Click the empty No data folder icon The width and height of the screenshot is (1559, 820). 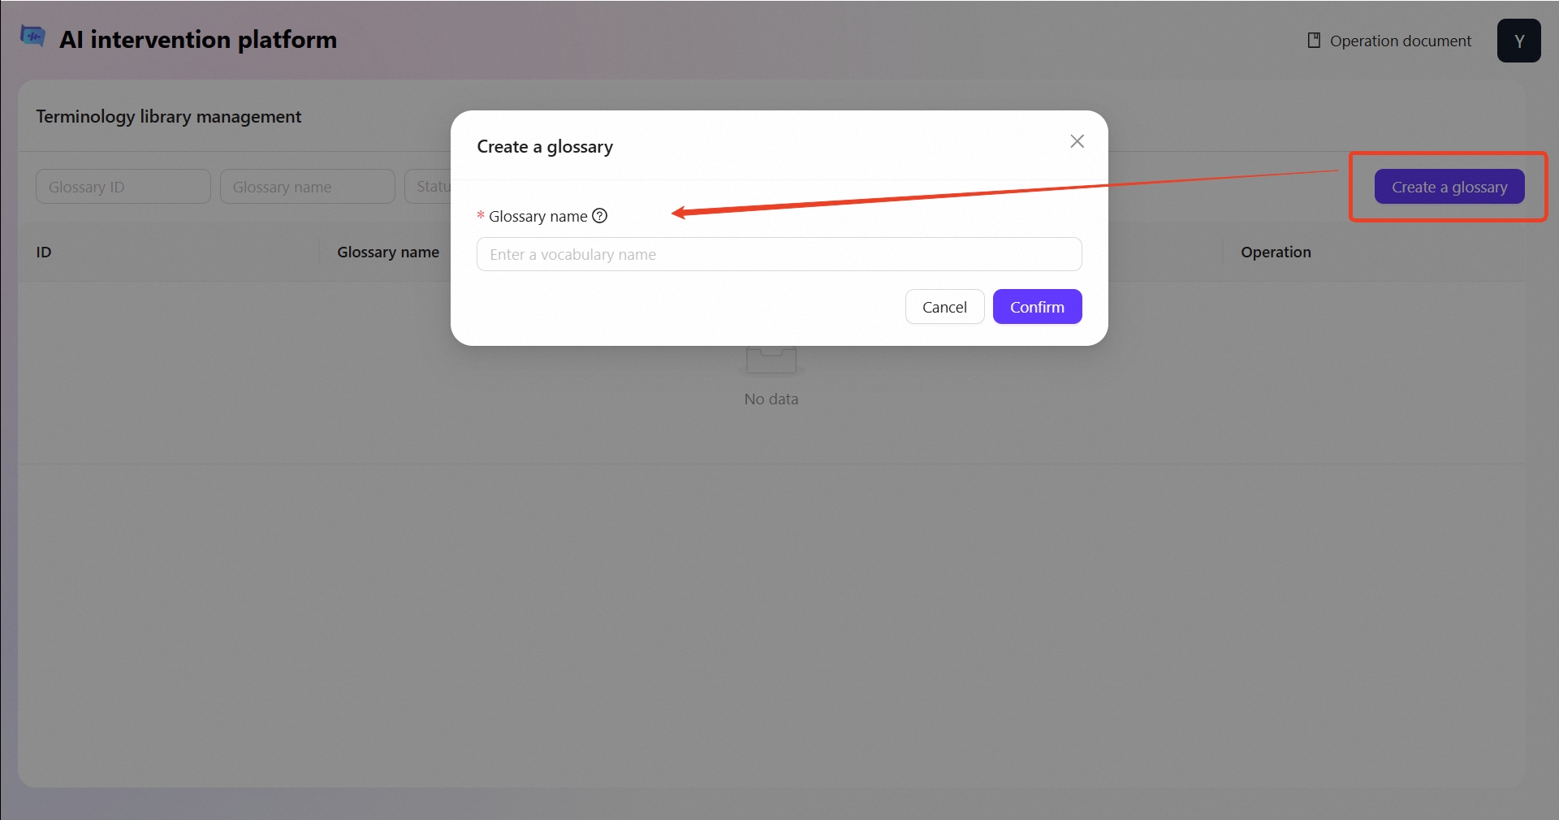click(x=771, y=361)
